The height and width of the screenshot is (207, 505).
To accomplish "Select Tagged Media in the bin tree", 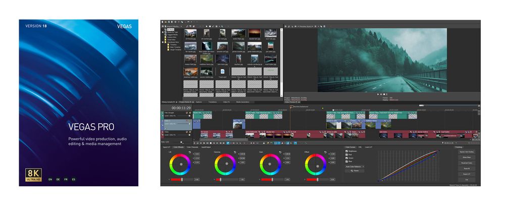I will pyautogui.click(x=173, y=35).
